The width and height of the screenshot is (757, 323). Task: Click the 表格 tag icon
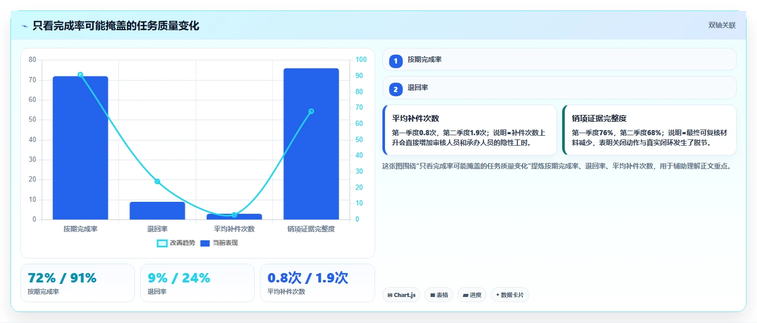point(432,295)
